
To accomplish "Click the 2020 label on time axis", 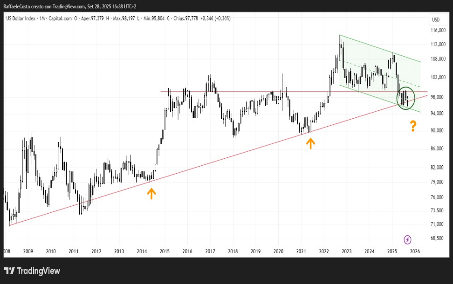I will pos(278,251).
